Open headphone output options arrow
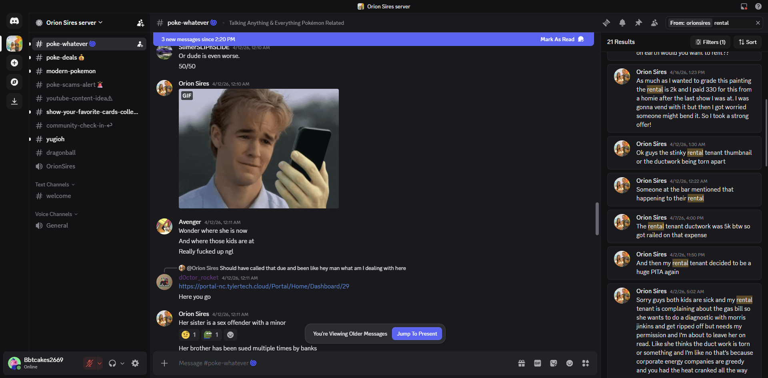This screenshot has height=378, width=768. click(122, 363)
